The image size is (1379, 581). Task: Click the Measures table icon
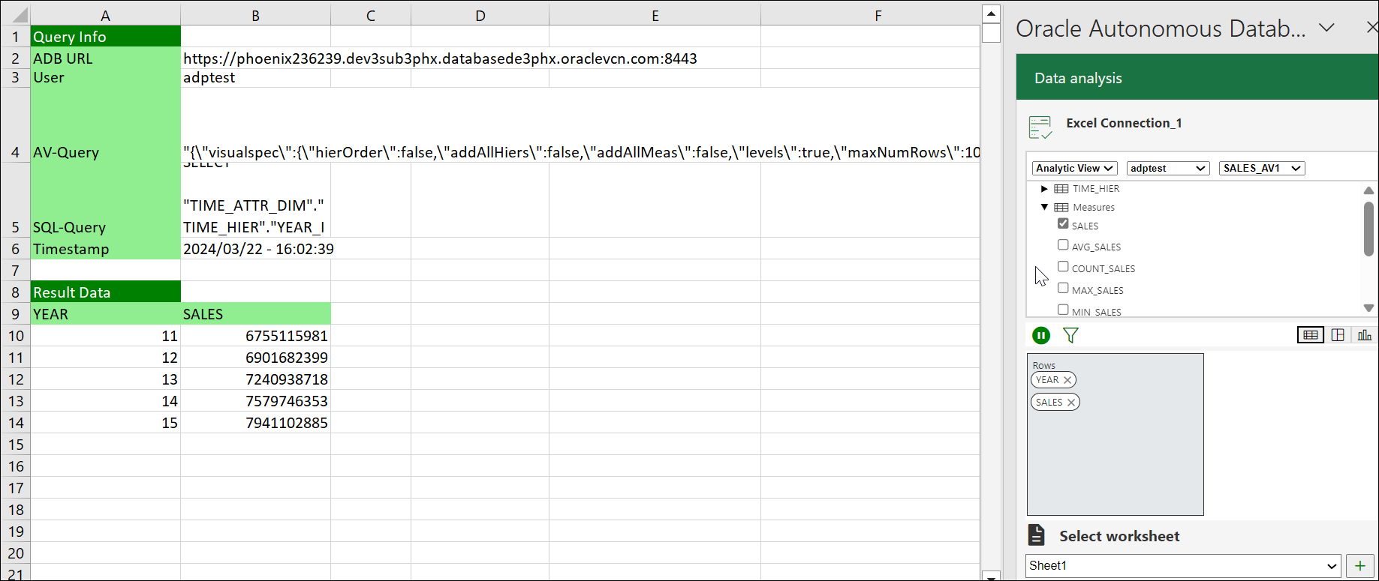tap(1061, 208)
